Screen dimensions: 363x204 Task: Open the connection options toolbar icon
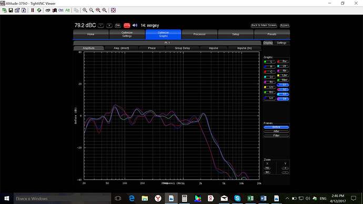pyautogui.click(x=17, y=10)
